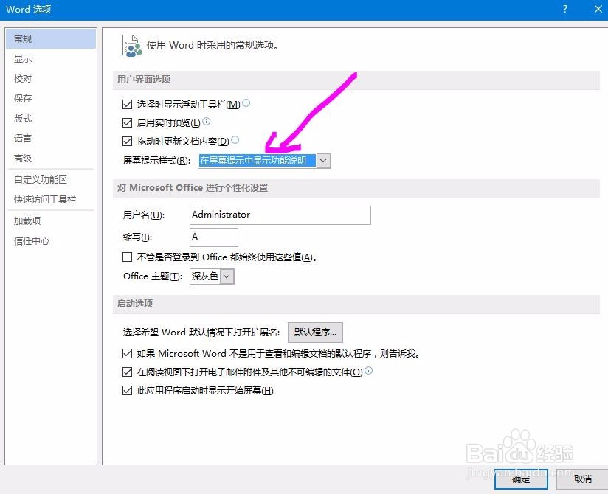Click the info icon beside 拖动时更新文档内容

pos(235,140)
